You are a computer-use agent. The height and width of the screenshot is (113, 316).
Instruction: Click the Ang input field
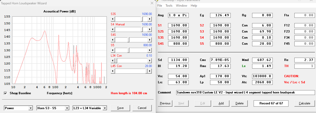click(x=178, y=15)
